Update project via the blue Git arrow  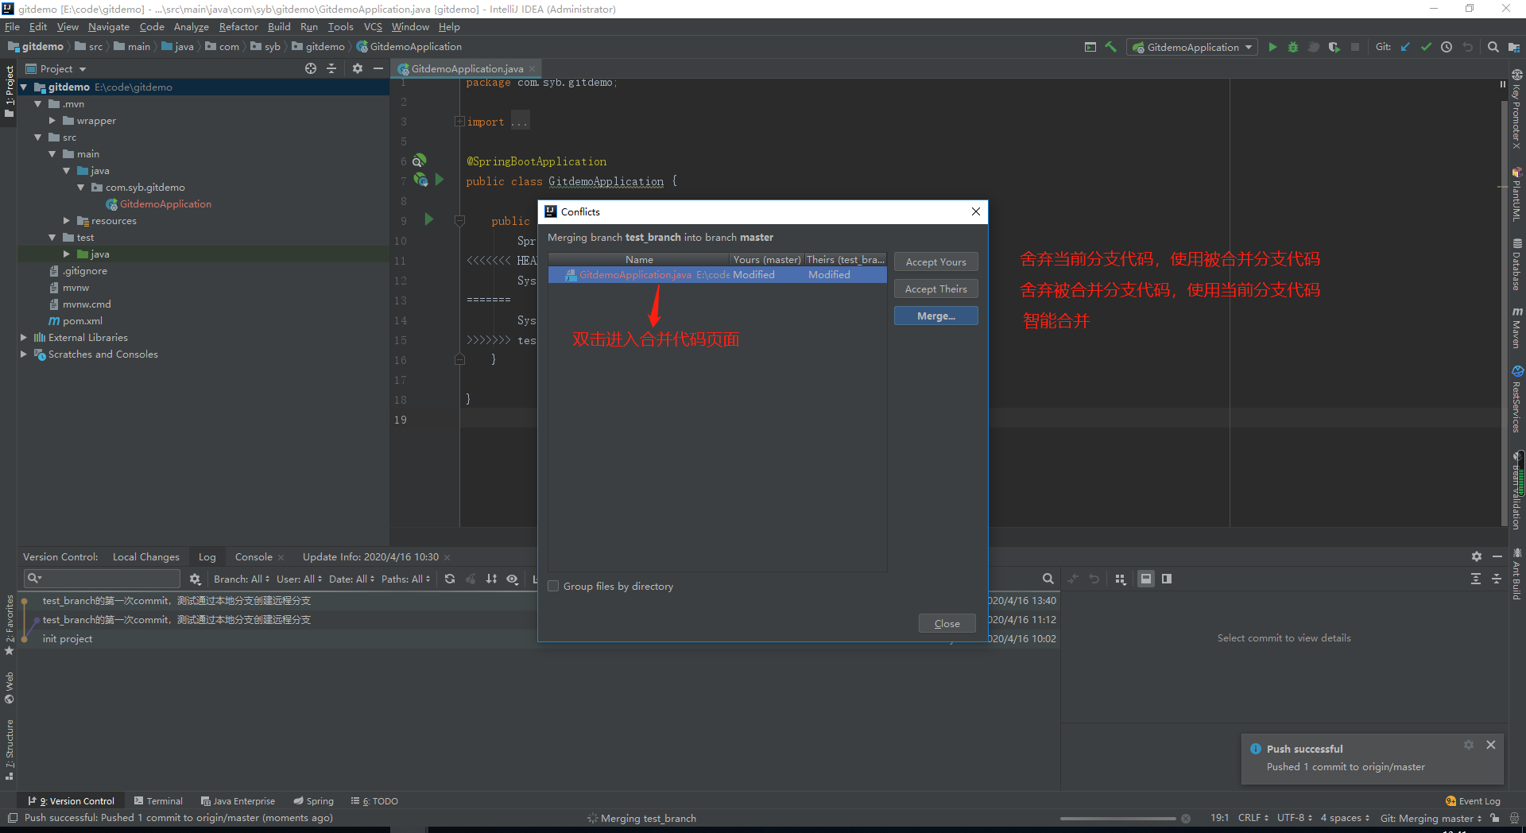click(1405, 47)
